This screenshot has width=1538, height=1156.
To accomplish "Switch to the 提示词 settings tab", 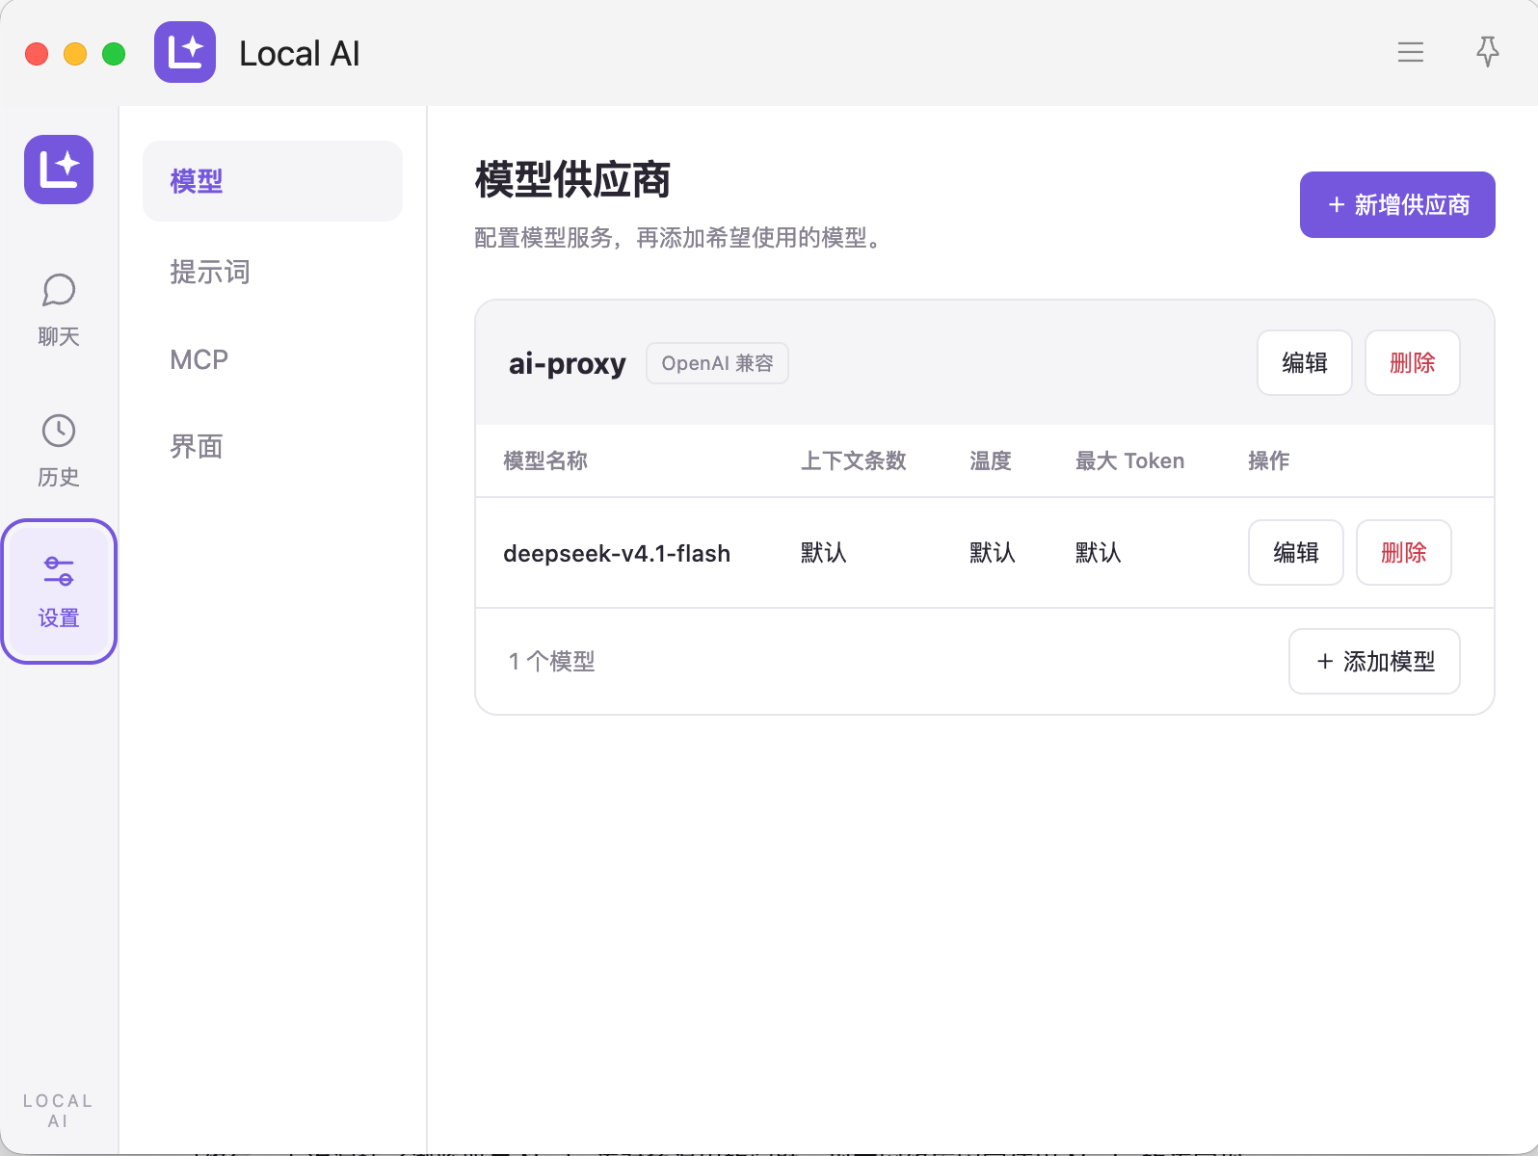I will (273, 272).
